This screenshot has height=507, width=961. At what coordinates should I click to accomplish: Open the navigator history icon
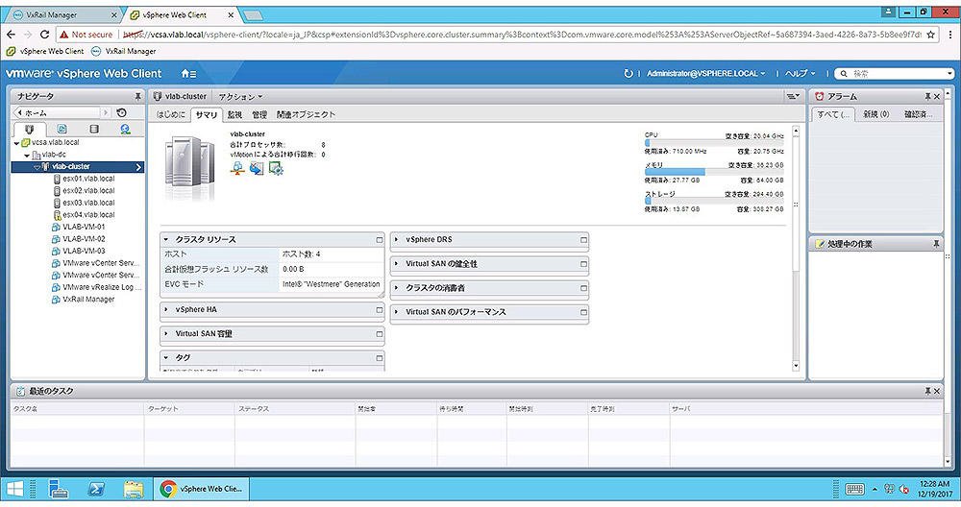(x=121, y=112)
